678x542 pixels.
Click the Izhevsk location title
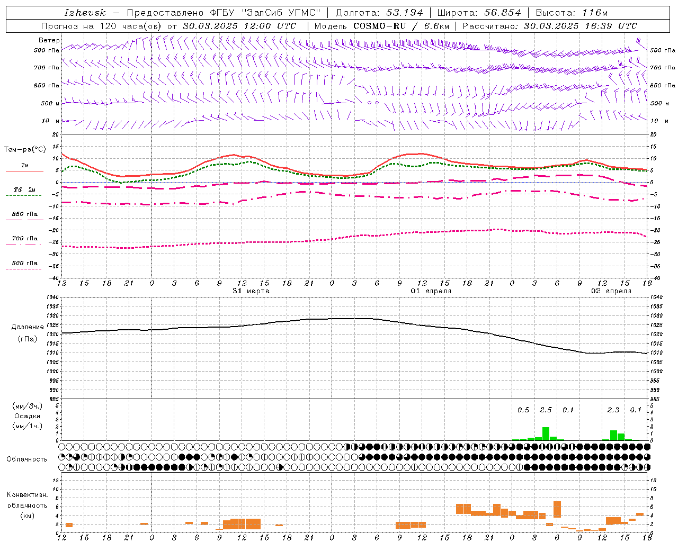coord(85,13)
